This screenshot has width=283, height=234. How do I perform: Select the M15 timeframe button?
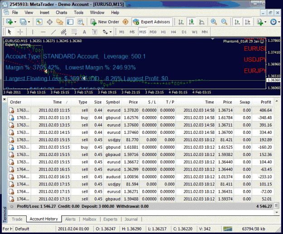tap(143, 32)
